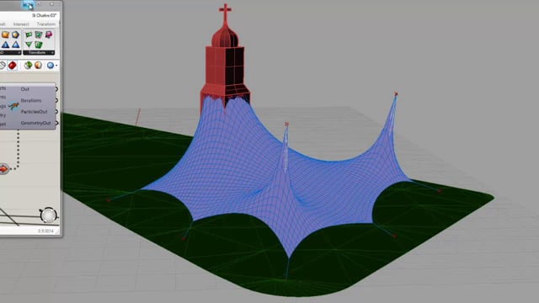Select the green downward triangle component icon
Image resolution: width=539 pixels, height=303 pixels.
[29, 45]
